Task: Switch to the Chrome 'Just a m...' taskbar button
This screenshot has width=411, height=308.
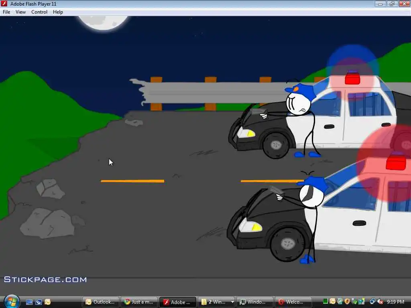Action: (x=139, y=302)
